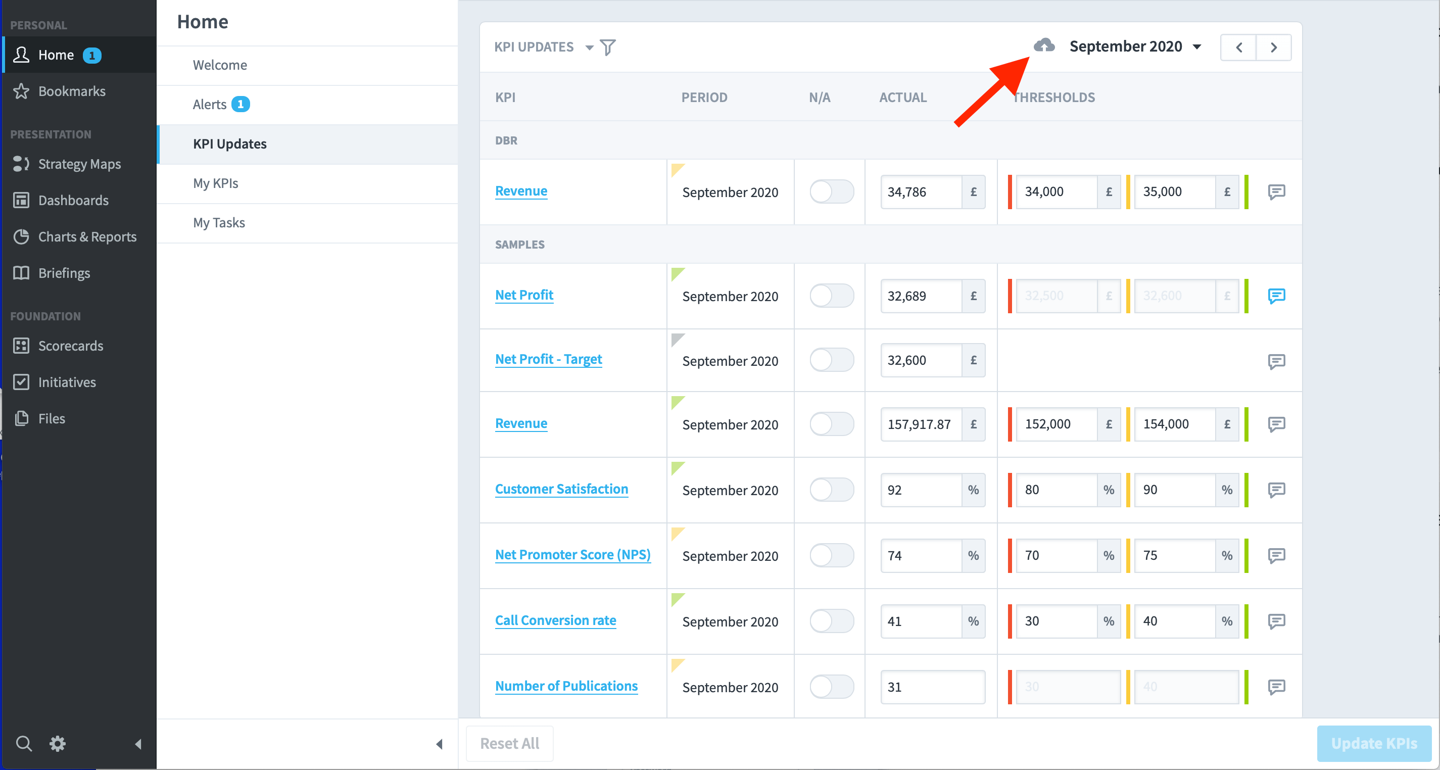Image resolution: width=1440 pixels, height=770 pixels.
Task: Select My KPIs menu item
Action: [308, 183]
